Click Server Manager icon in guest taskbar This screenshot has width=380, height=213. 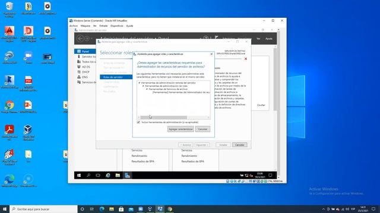click(x=128, y=175)
